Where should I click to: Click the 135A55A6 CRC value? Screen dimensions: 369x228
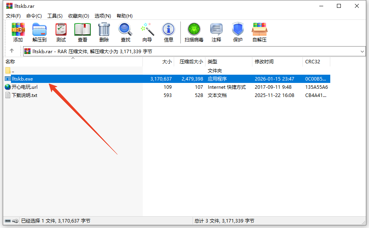317,87
